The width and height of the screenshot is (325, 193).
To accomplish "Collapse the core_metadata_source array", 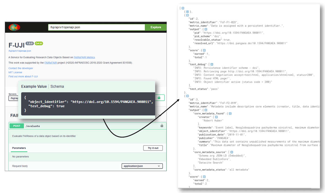I will (x=232, y=152).
